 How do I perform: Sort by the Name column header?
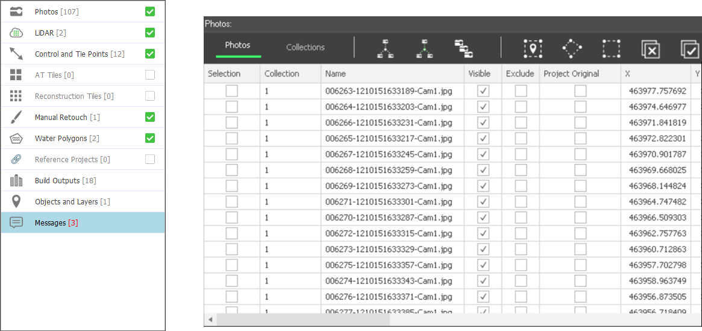click(x=336, y=74)
